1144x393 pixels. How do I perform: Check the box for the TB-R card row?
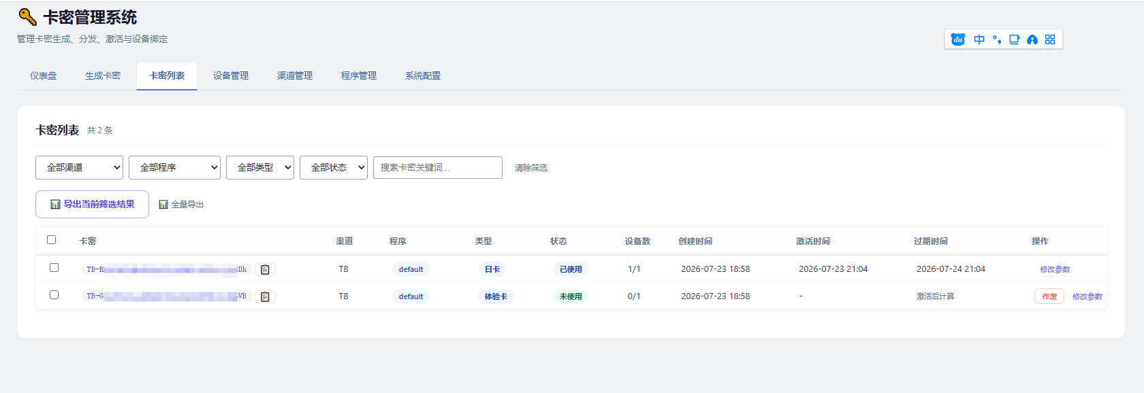[54, 267]
